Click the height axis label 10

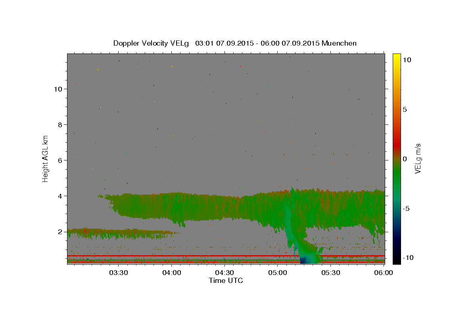[58, 89]
